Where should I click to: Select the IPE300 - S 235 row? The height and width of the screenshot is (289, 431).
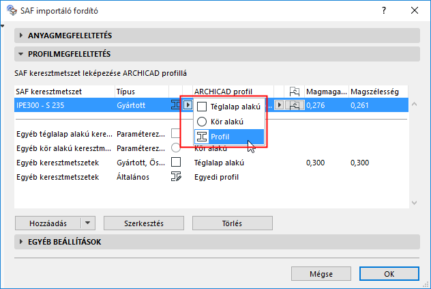(x=211, y=105)
